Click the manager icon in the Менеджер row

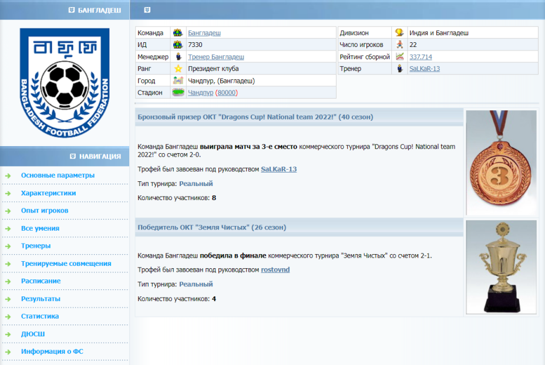pos(178,57)
